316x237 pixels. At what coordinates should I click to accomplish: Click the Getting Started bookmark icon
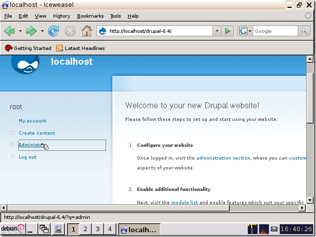[x=8, y=48]
